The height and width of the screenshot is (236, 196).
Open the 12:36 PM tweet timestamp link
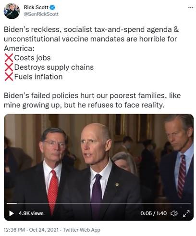[14, 230]
